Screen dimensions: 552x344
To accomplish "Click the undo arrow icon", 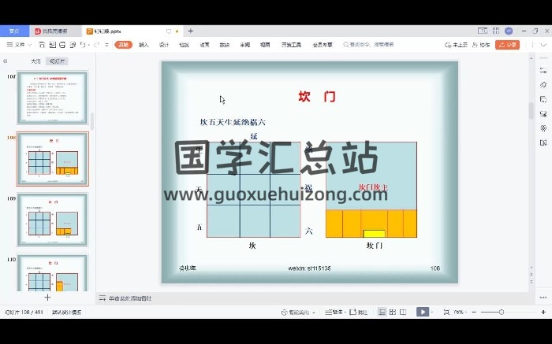I will pyautogui.click(x=82, y=45).
